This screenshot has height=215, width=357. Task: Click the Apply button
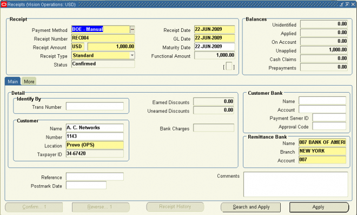click(319, 207)
